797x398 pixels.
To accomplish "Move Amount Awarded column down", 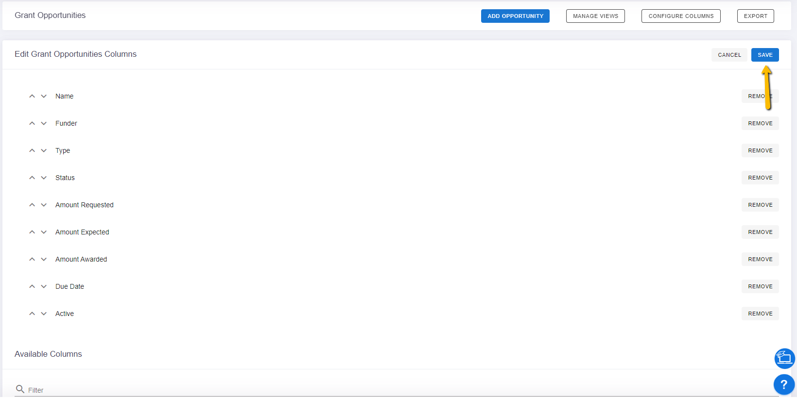I will [x=44, y=259].
